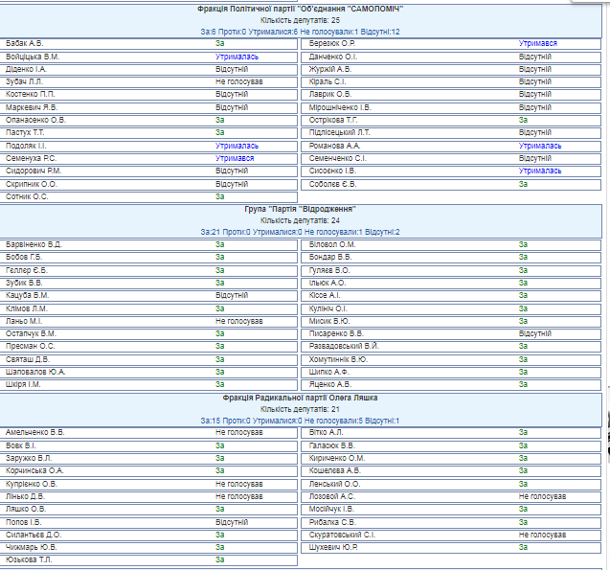
Task: Select the name Сидорович Р.М.
Action: [x=34, y=171]
